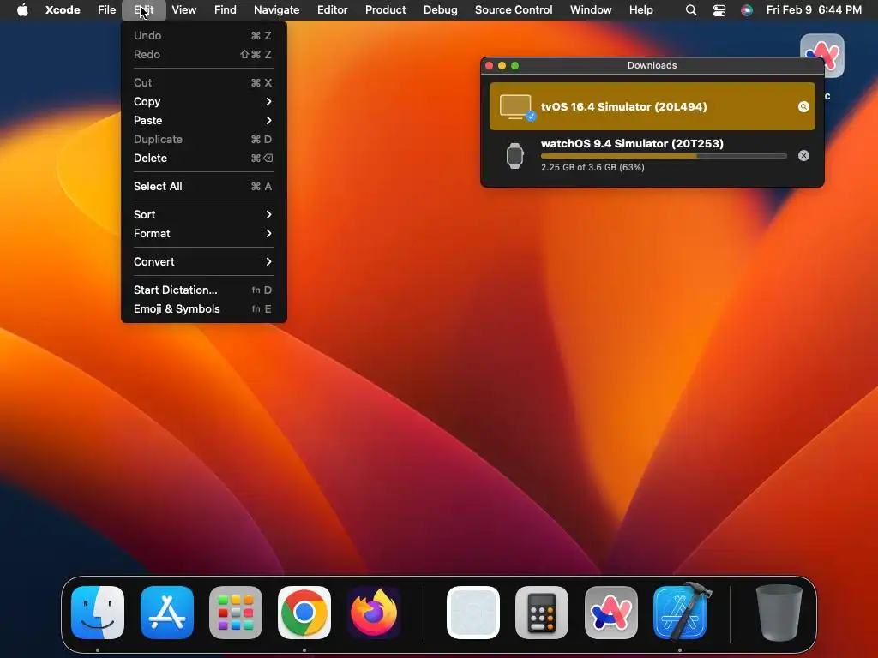Open the Xcode application menu
Image resolution: width=878 pixels, height=658 pixels.
click(63, 9)
